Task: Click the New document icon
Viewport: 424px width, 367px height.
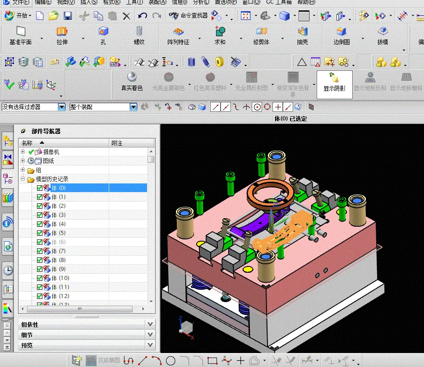Action: [x=40, y=16]
